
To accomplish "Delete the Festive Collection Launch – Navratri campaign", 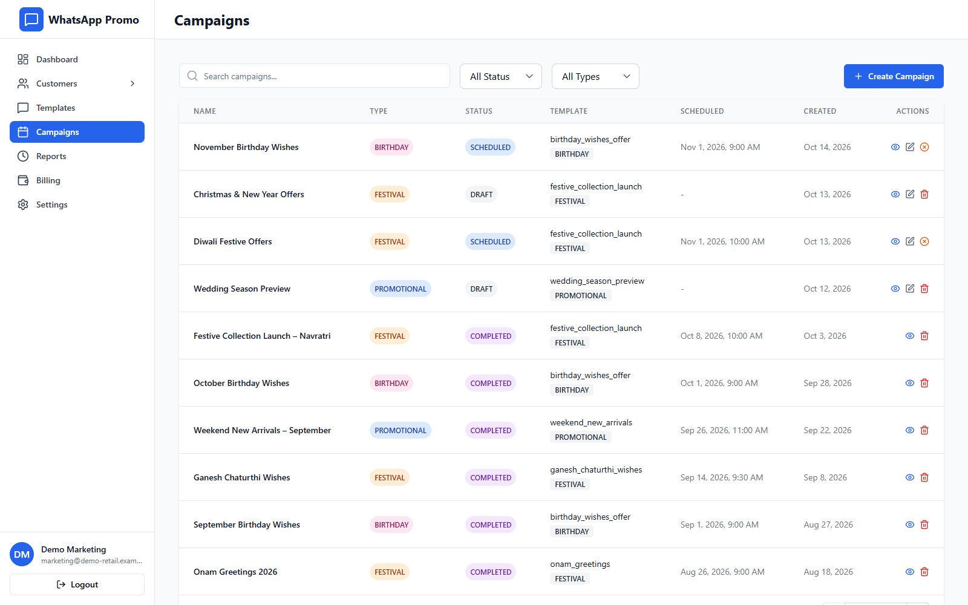I will (x=924, y=336).
